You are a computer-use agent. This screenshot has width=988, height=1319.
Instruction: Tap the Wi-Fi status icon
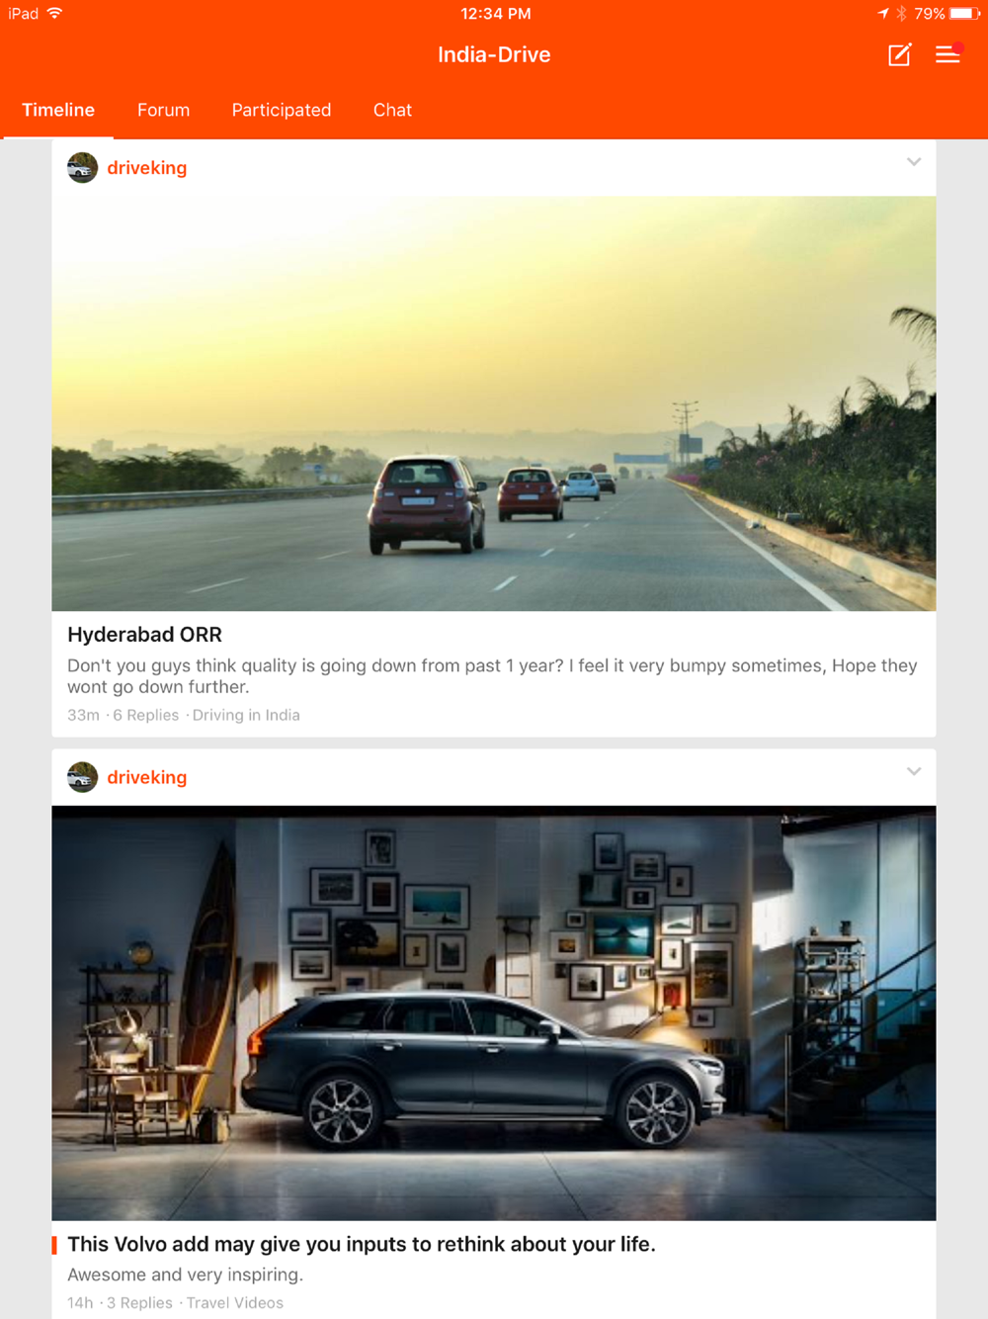click(x=54, y=13)
